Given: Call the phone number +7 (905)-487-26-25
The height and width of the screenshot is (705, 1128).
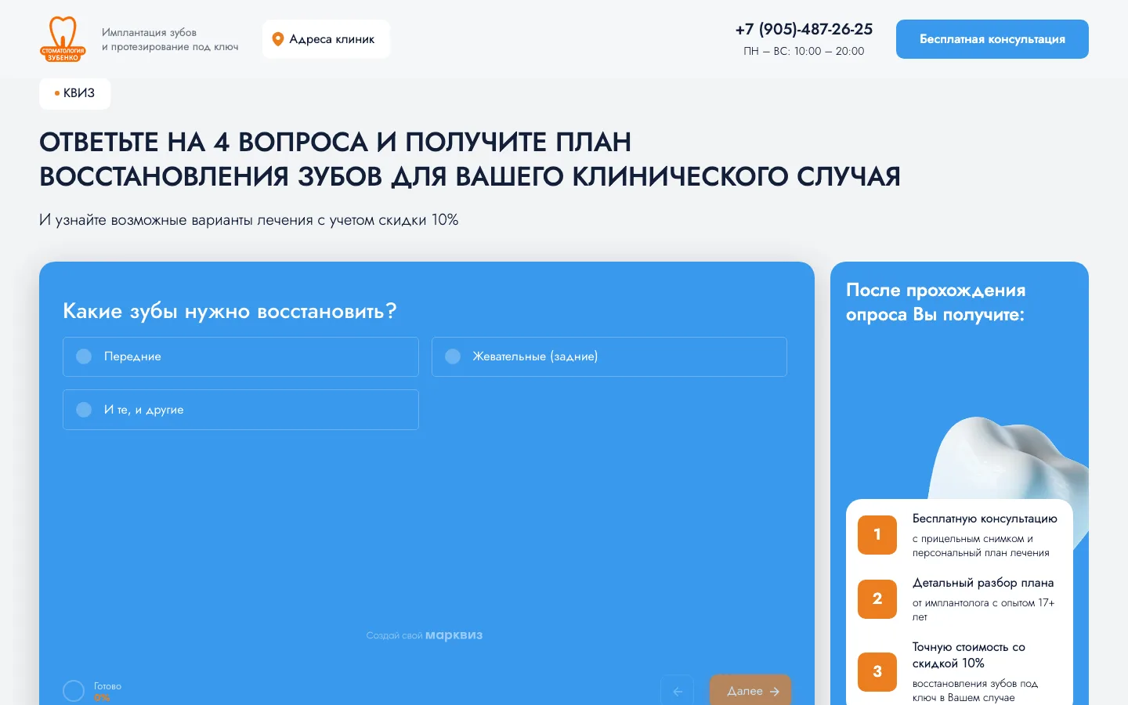Looking at the screenshot, I should click(804, 29).
